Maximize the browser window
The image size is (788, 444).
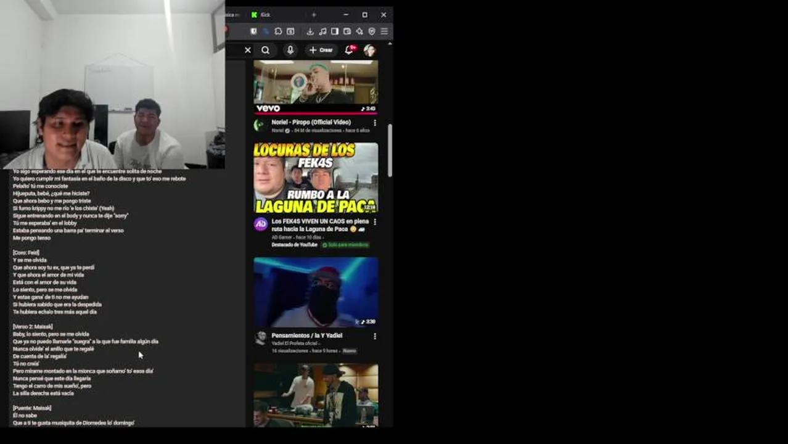(x=364, y=15)
